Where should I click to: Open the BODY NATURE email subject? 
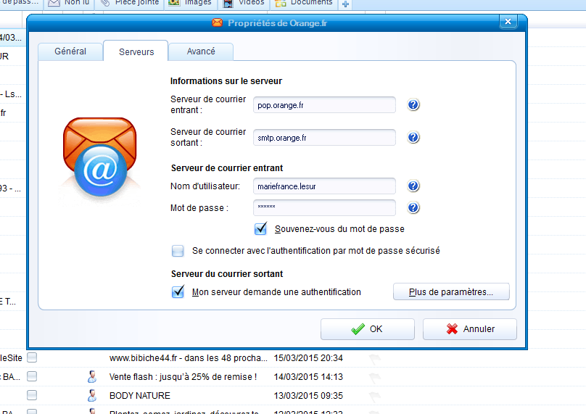click(x=140, y=395)
